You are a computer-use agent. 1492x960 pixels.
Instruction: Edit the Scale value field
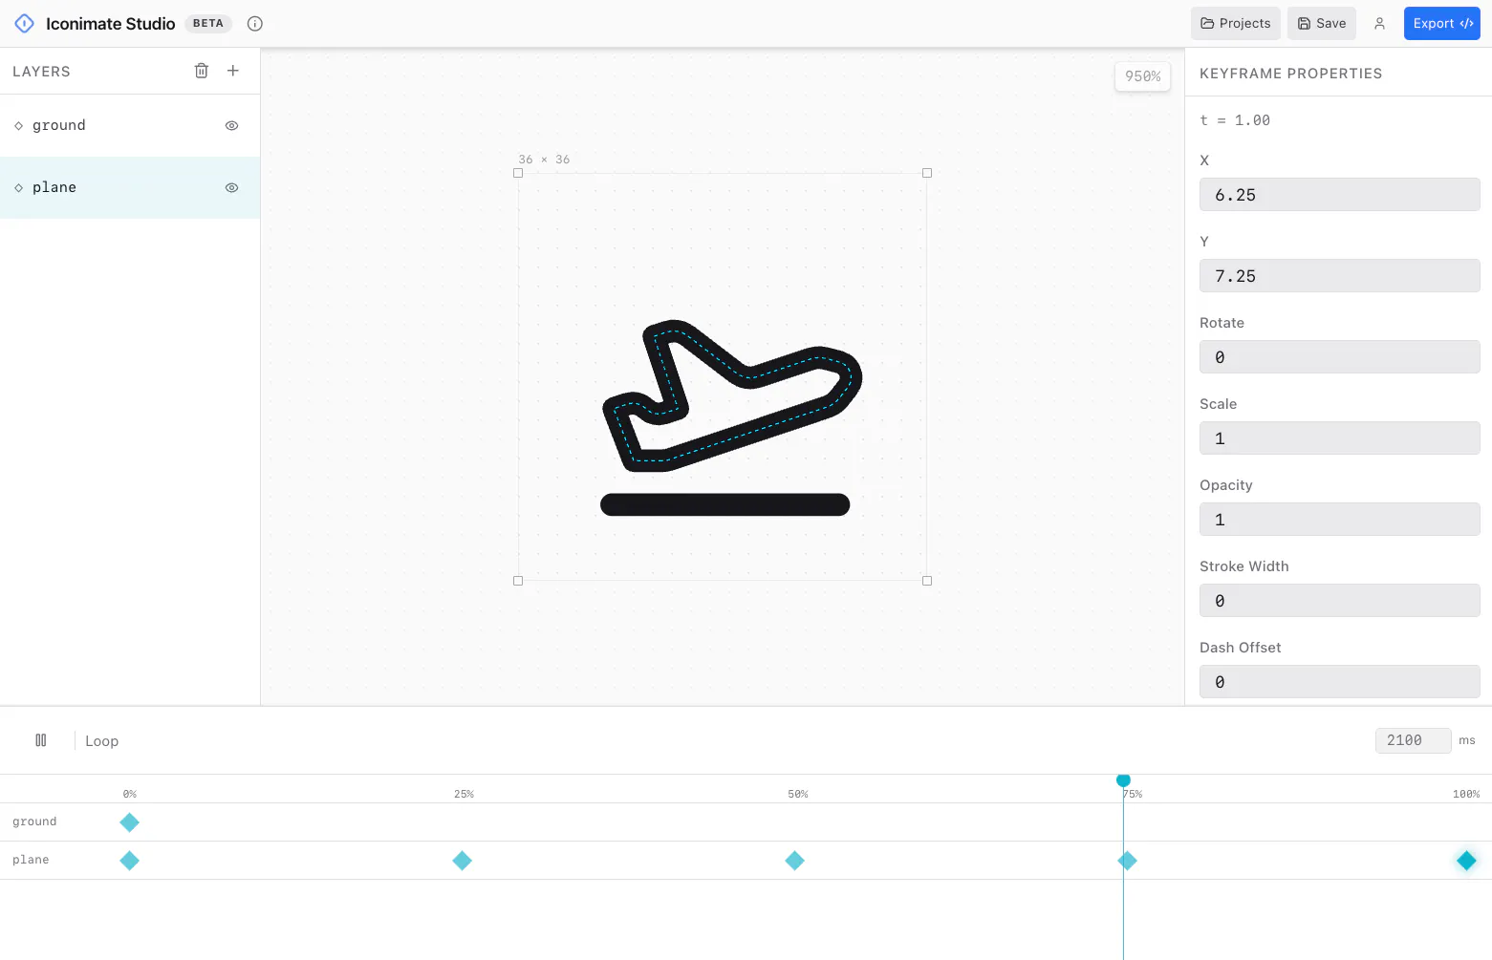tap(1340, 438)
